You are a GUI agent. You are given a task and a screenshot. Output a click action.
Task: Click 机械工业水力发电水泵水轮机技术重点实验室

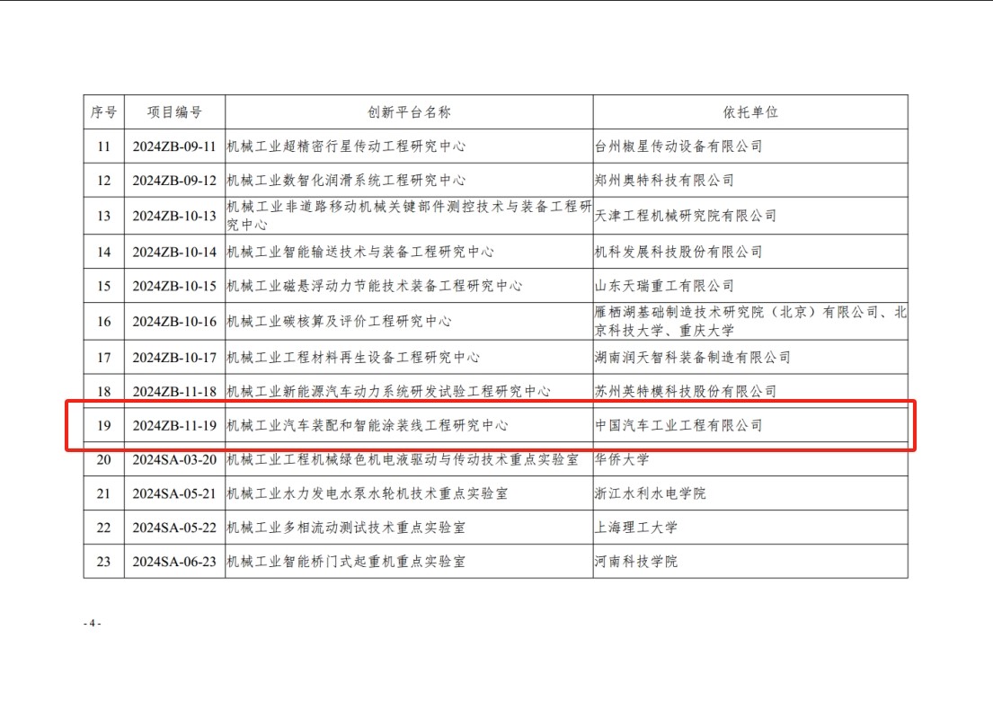pyautogui.click(x=368, y=494)
